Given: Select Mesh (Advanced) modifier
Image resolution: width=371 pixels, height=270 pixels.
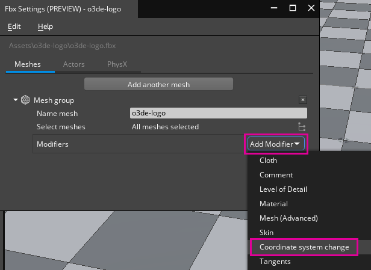Looking at the screenshot, I should point(288,218).
